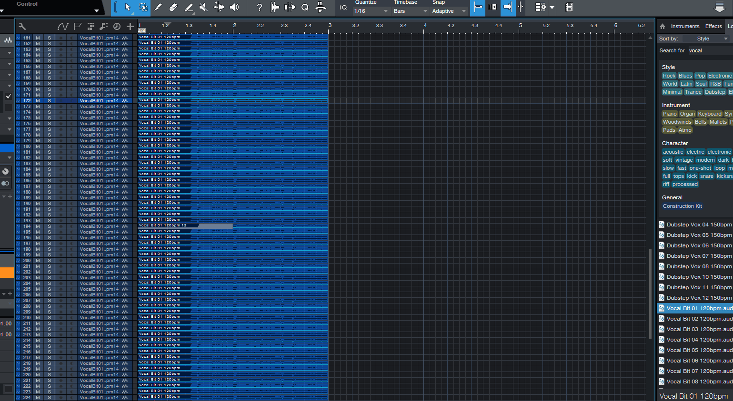Open the tempo clock track icon

[117, 27]
